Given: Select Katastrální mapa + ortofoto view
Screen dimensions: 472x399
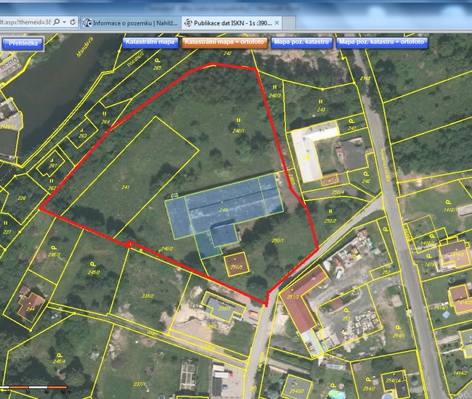Looking at the screenshot, I should click(224, 43).
